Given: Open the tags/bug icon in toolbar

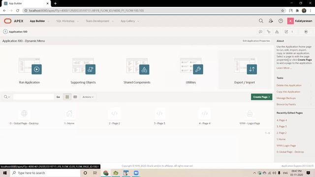Looking at the screenshot, I should pos(269,31).
